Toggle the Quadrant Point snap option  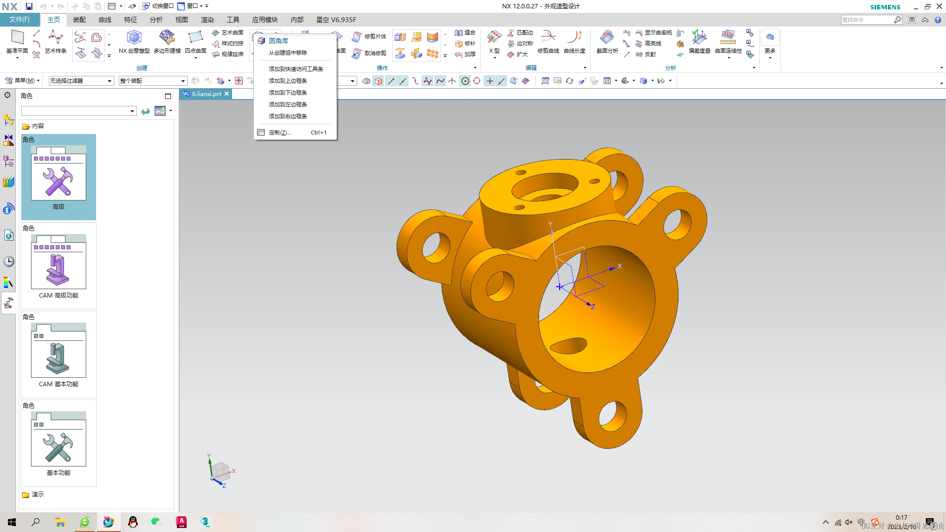477,81
